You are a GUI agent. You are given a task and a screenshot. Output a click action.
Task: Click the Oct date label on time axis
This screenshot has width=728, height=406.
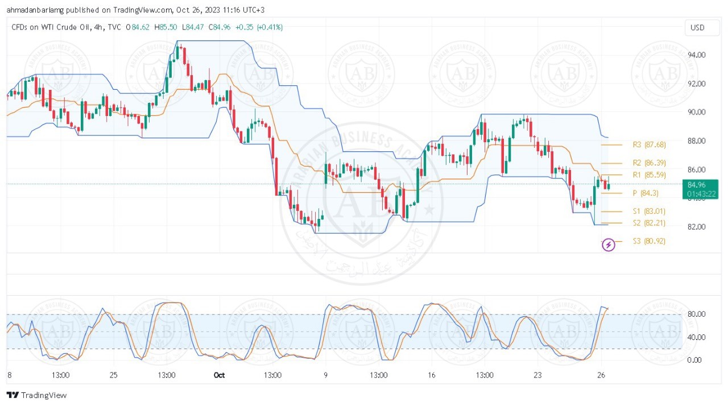pos(219,375)
